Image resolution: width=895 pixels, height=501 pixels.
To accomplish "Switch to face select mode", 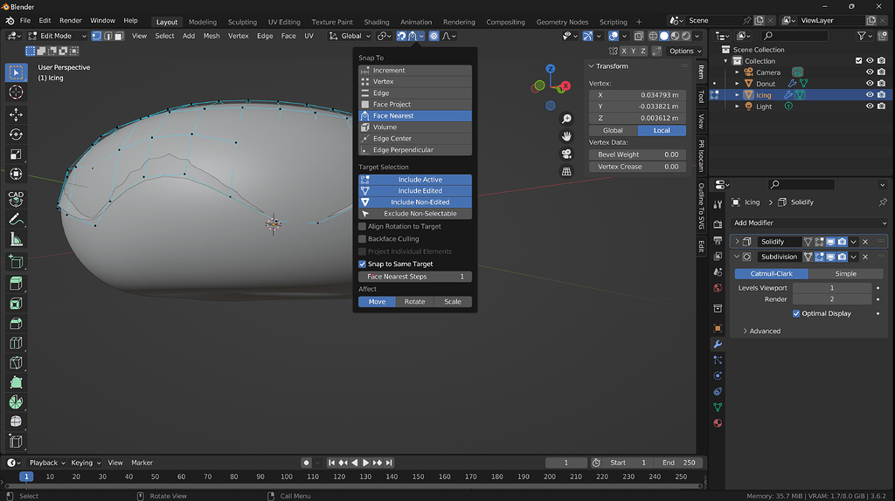I will (x=119, y=36).
